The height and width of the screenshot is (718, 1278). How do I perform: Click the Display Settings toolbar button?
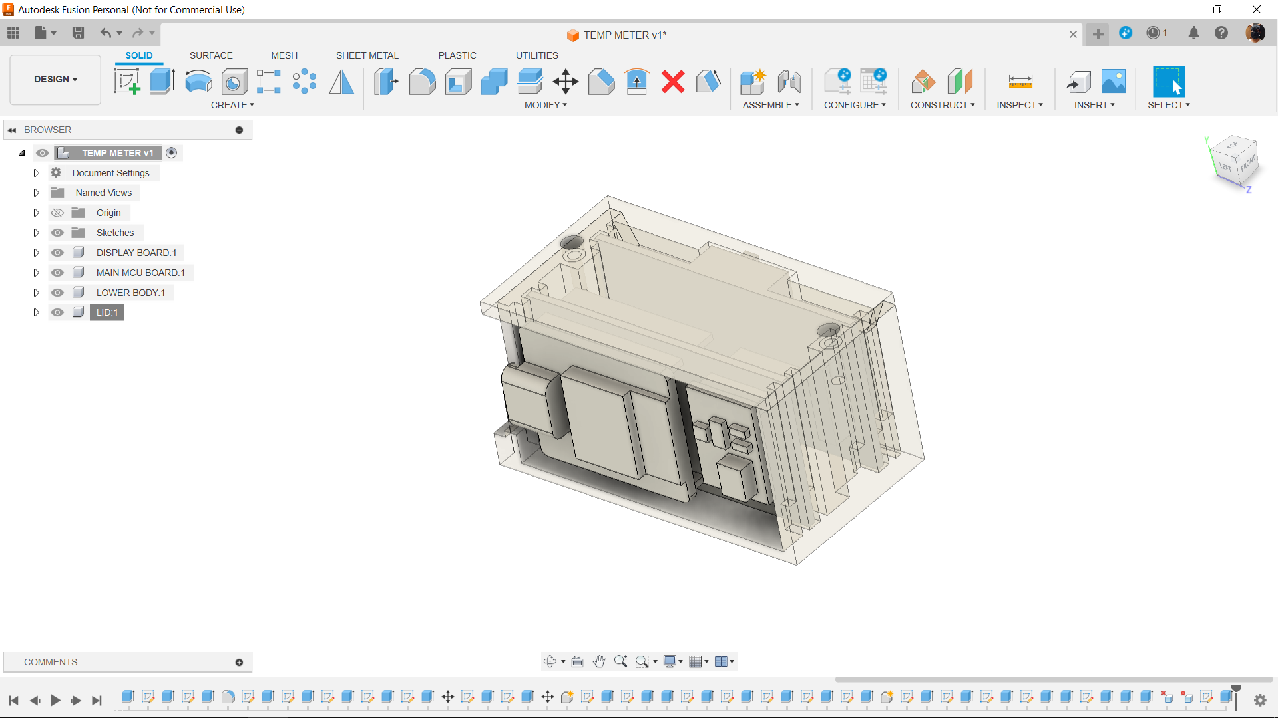672,661
